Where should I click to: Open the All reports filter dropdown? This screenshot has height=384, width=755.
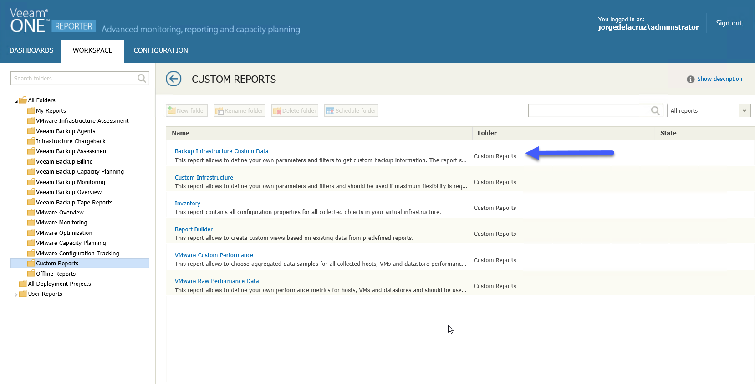pyautogui.click(x=709, y=110)
